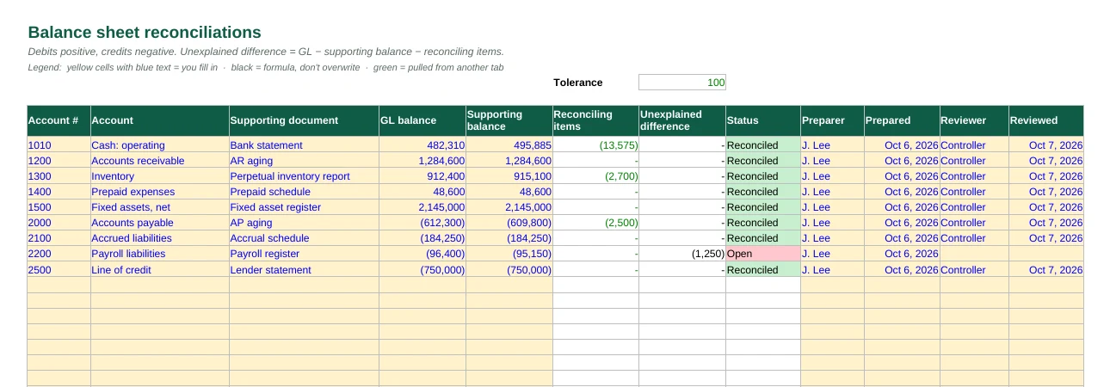1110x387 pixels.
Task: Select the Account # column header
Action: tap(59, 120)
